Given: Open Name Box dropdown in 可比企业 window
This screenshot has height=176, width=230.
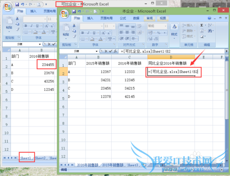Looking at the screenshot, I should click(x=40, y=44).
